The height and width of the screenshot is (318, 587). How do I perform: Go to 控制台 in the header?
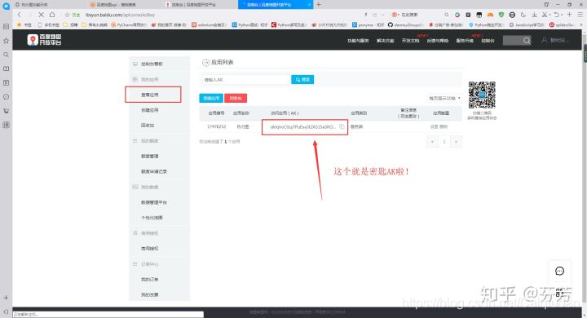[488, 41]
